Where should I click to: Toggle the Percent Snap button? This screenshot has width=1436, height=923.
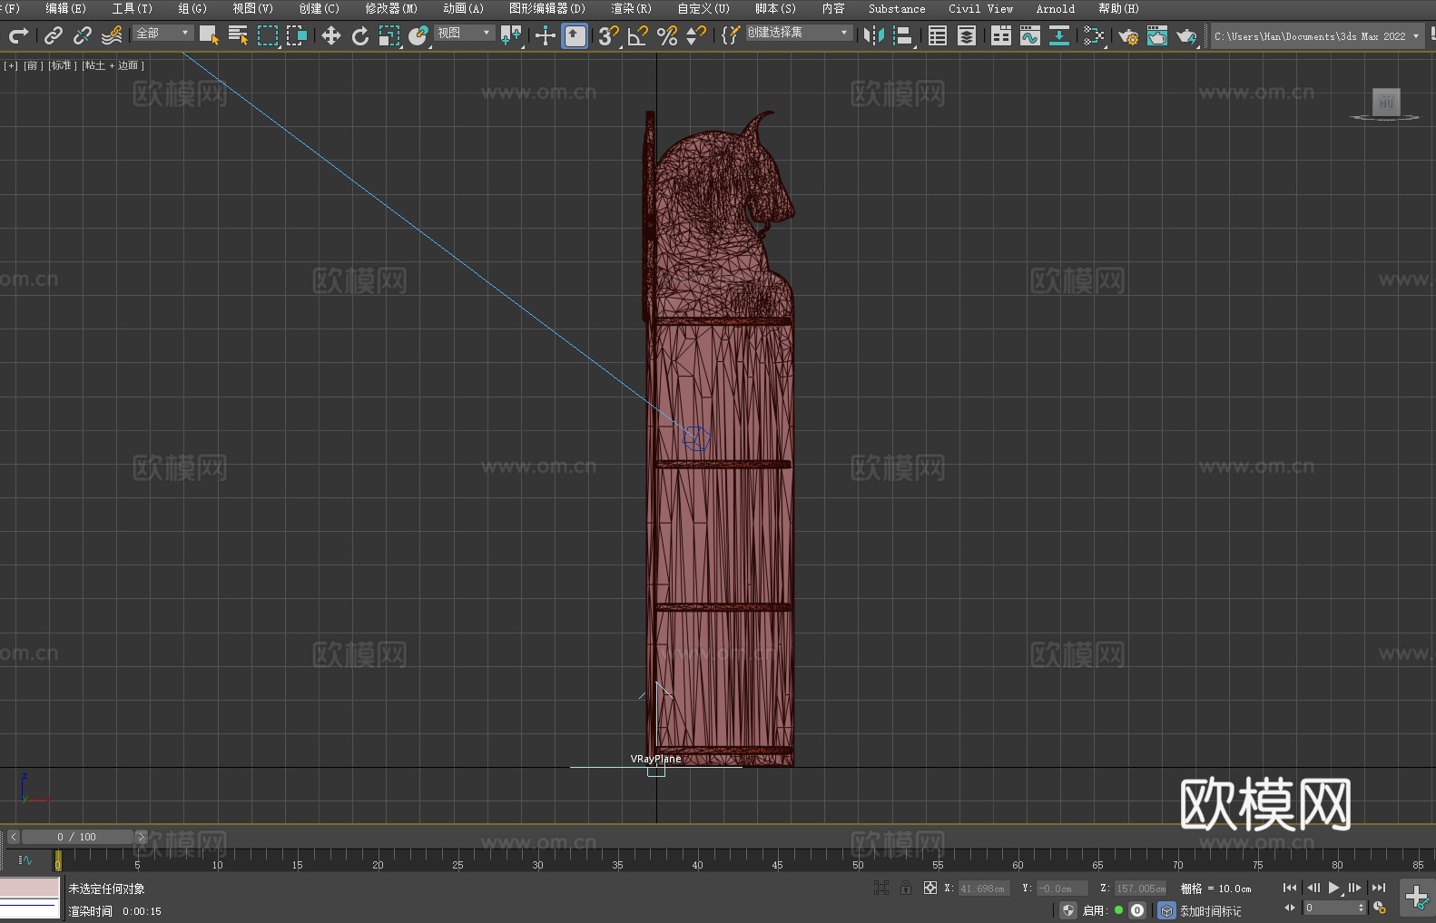click(x=667, y=35)
